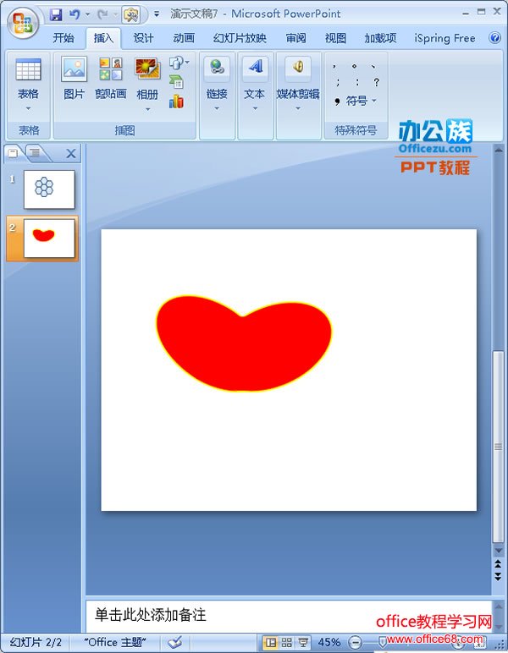
Task: Undo the last action
Action: pyautogui.click(x=75, y=15)
